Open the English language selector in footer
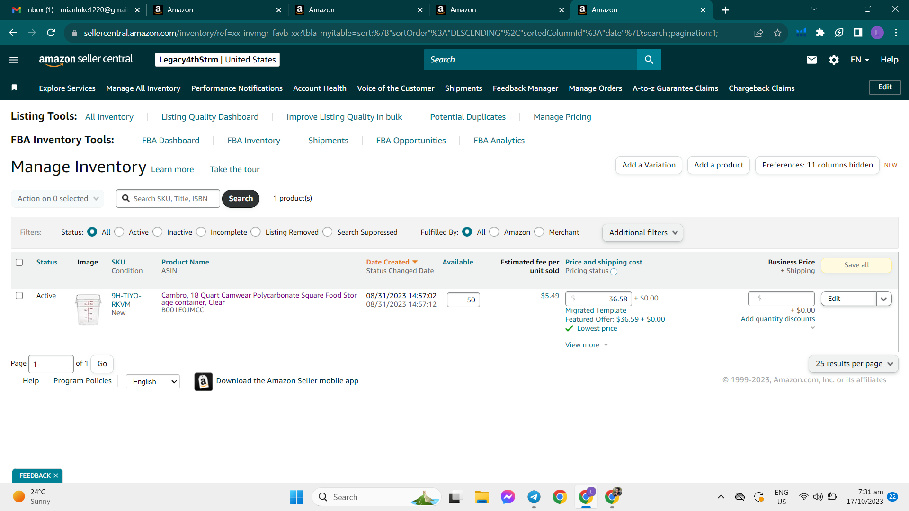Image resolution: width=909 pixels, height=511 pixels. 153,381
